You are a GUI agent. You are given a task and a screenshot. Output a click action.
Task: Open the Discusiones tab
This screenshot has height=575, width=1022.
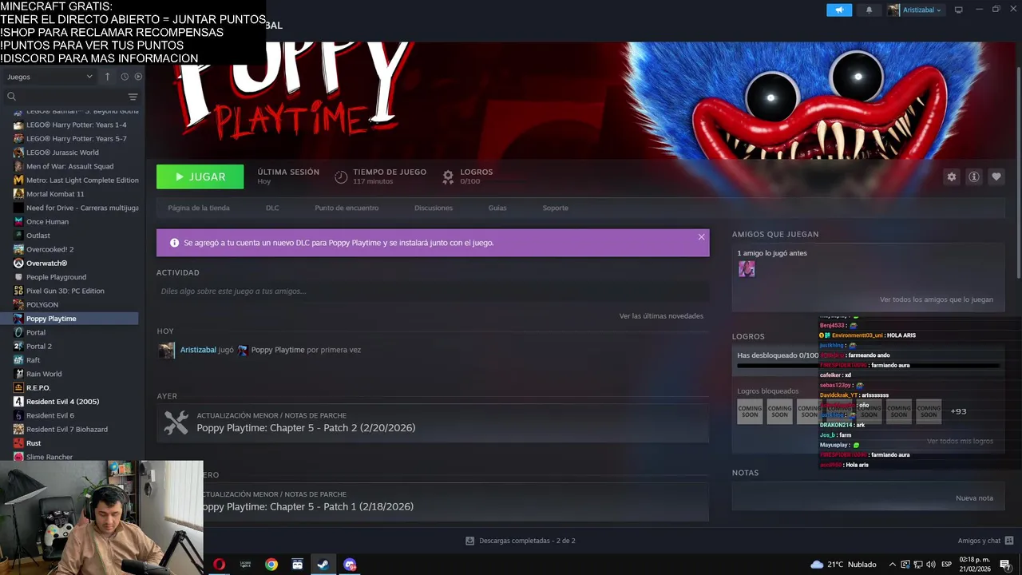pyautogui.click(x=434, y=208)
